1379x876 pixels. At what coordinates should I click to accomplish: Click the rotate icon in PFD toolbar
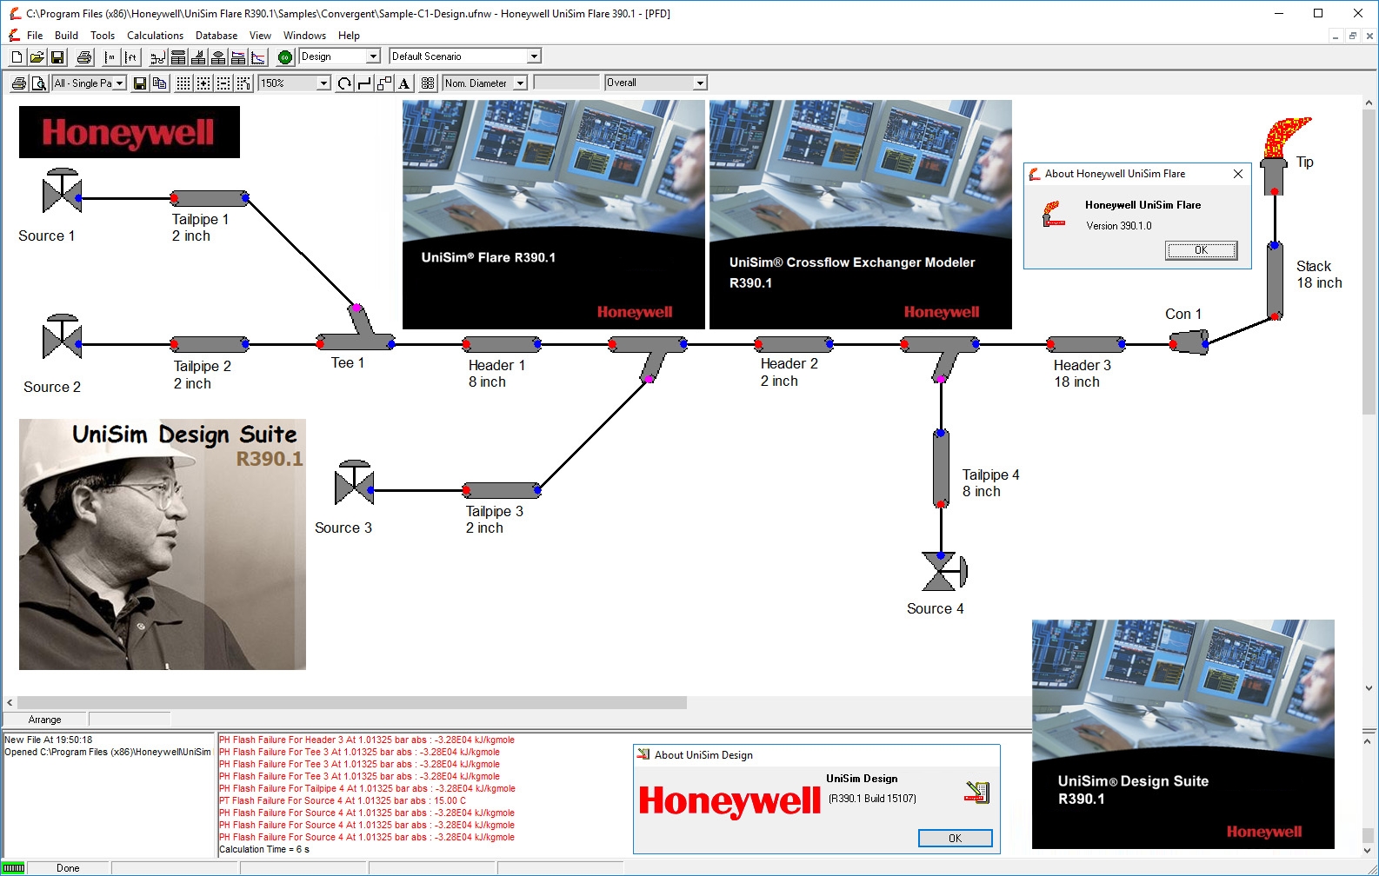click(x=344, y=83)
